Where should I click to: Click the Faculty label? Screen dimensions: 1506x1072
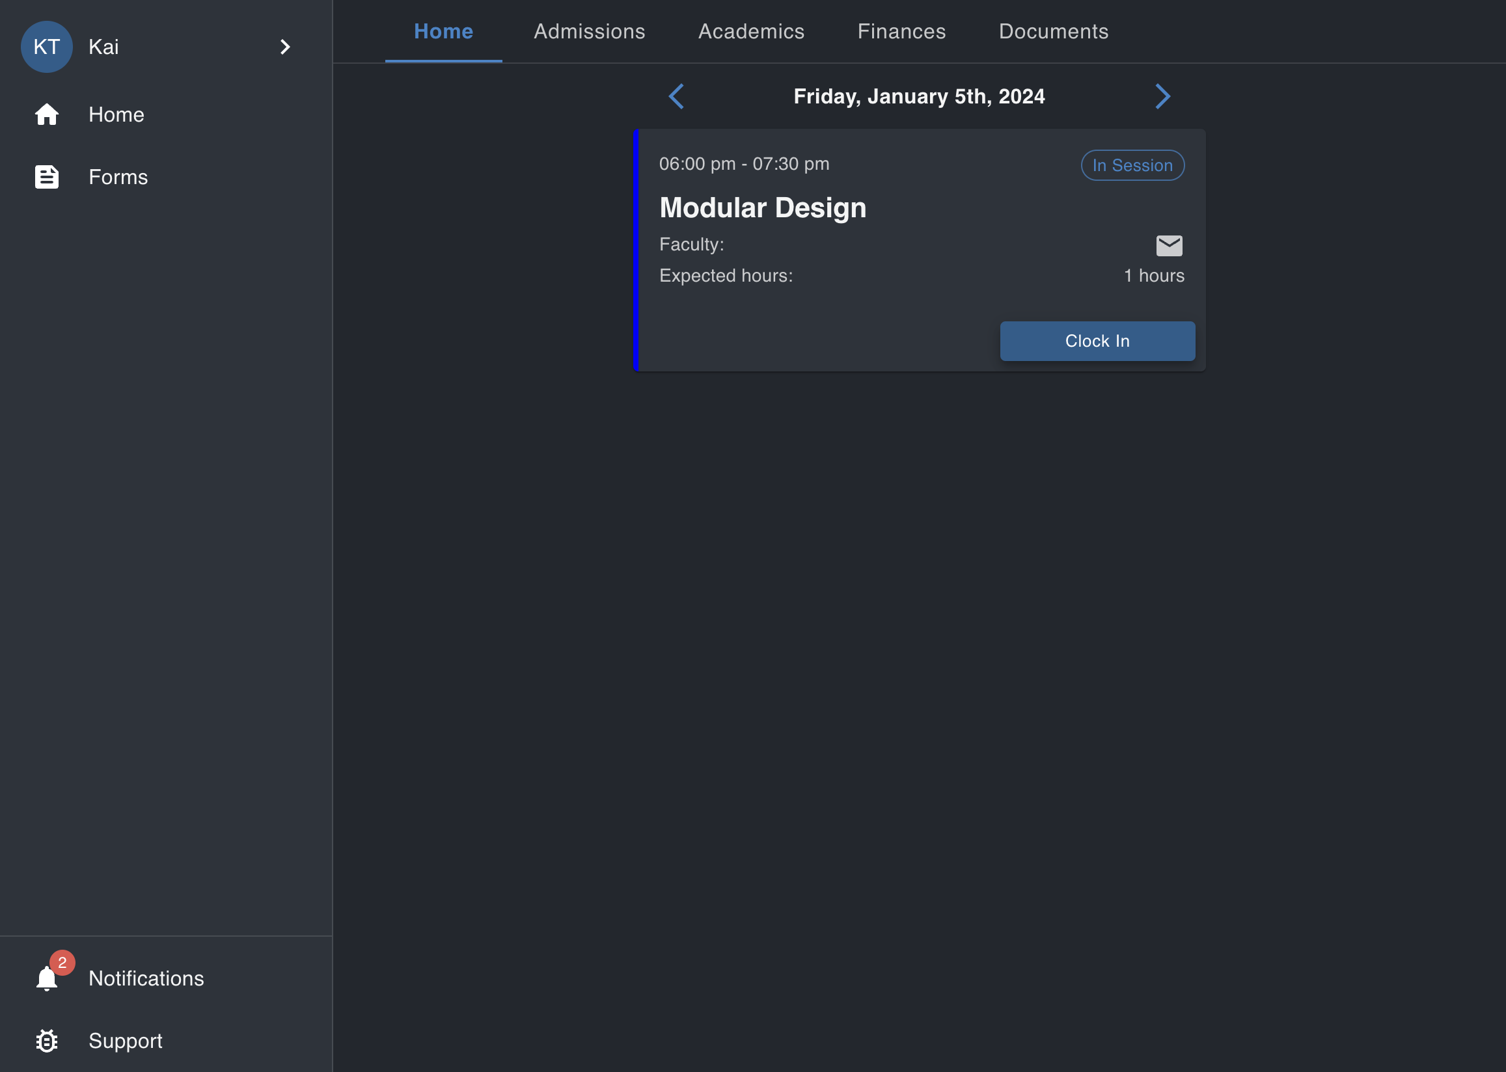tap(691, 244)
